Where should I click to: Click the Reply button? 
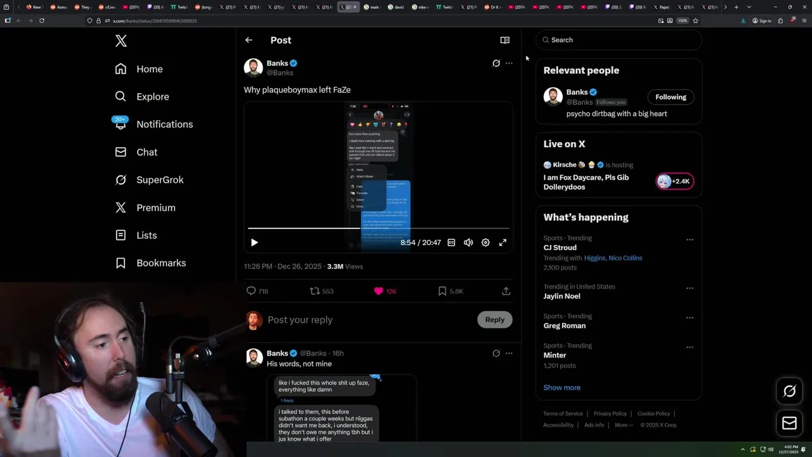[495, 320]
